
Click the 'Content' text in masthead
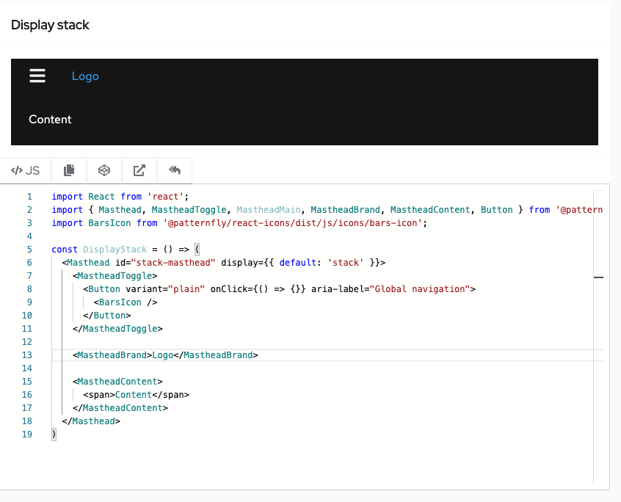click(x=50, y=120)
